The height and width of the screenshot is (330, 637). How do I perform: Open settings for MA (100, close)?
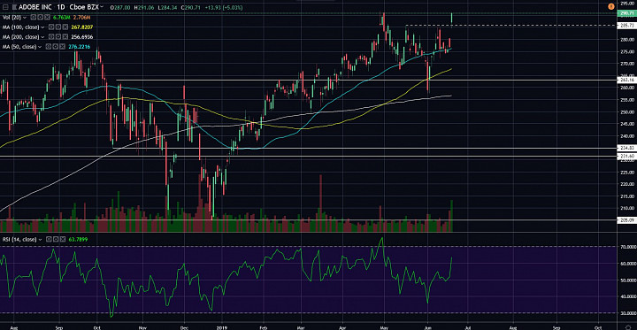tap(58, 27)
